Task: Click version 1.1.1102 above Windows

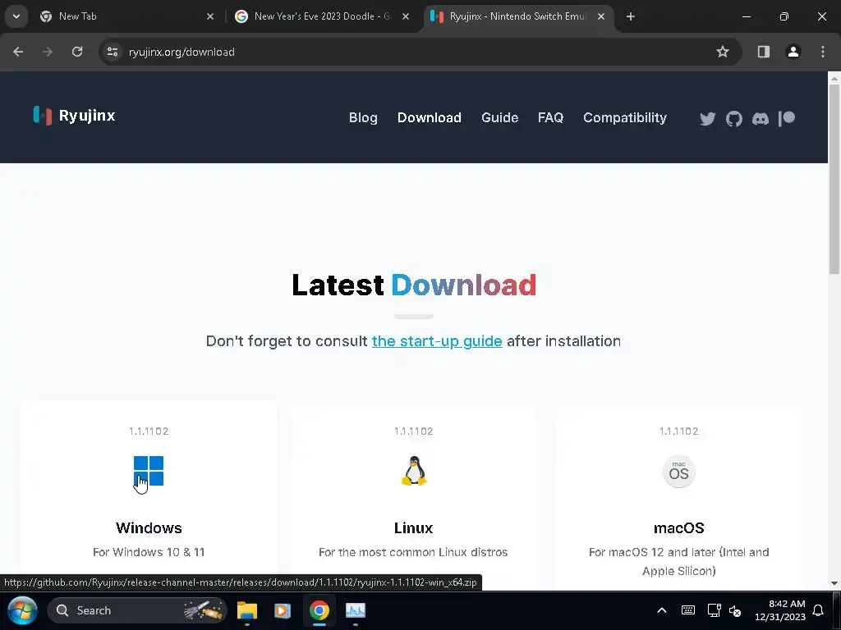Action: [149, 431]
